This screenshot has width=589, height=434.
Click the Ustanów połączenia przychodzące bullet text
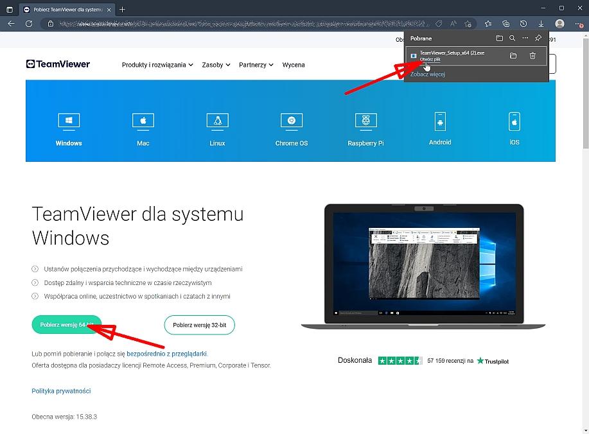(143, 269)
